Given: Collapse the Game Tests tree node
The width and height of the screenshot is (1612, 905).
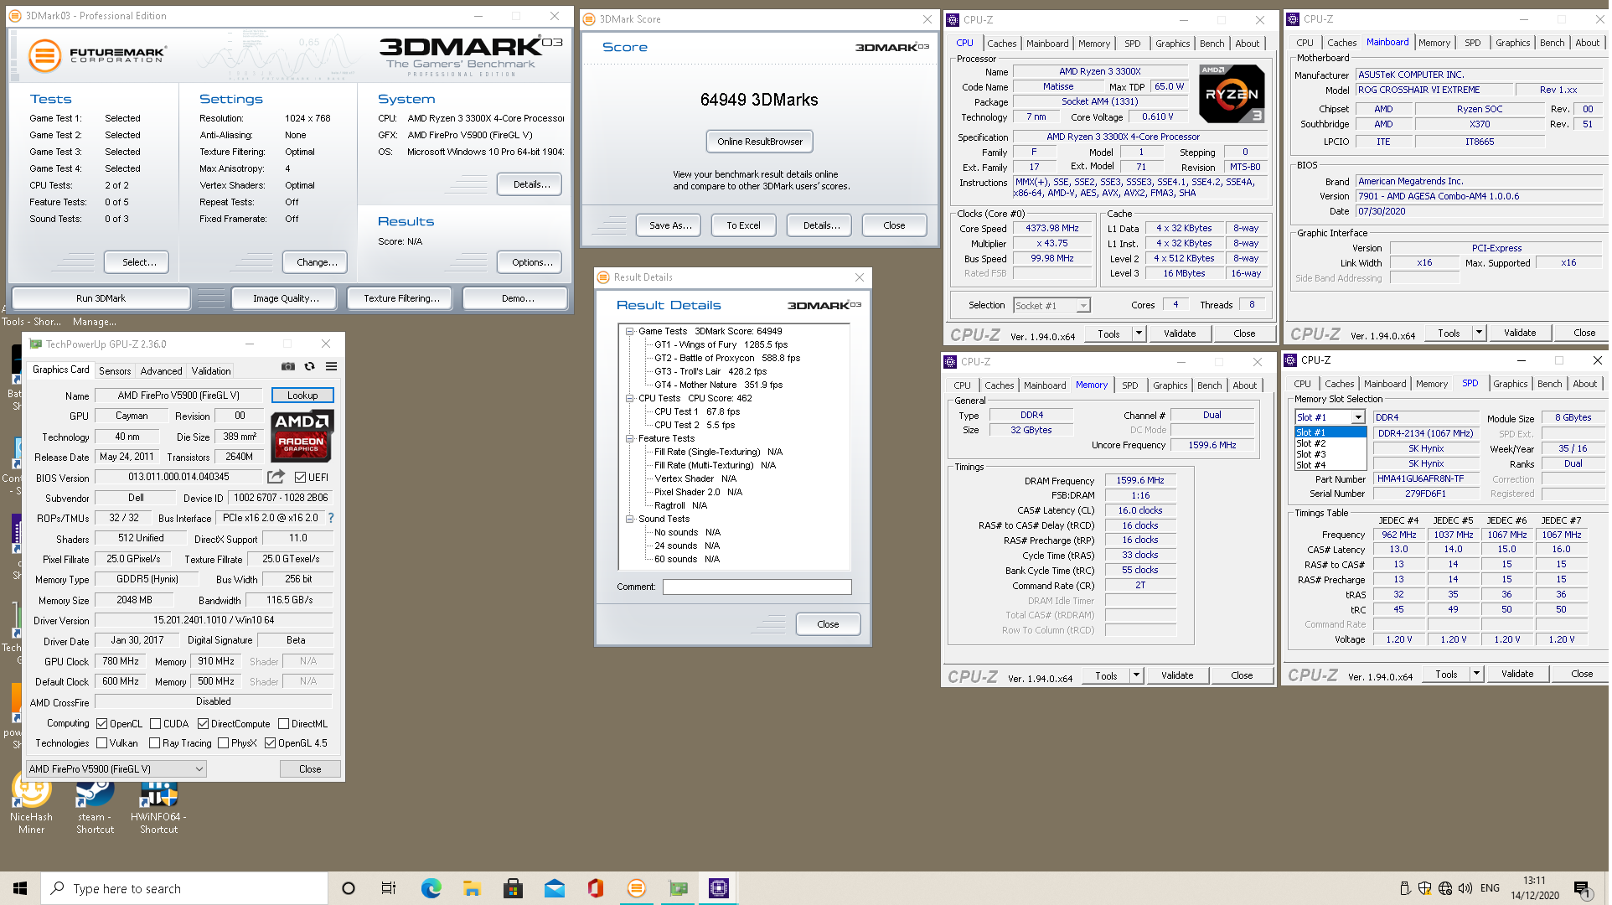Looking at the screenshot, I should tap(629, 331).
